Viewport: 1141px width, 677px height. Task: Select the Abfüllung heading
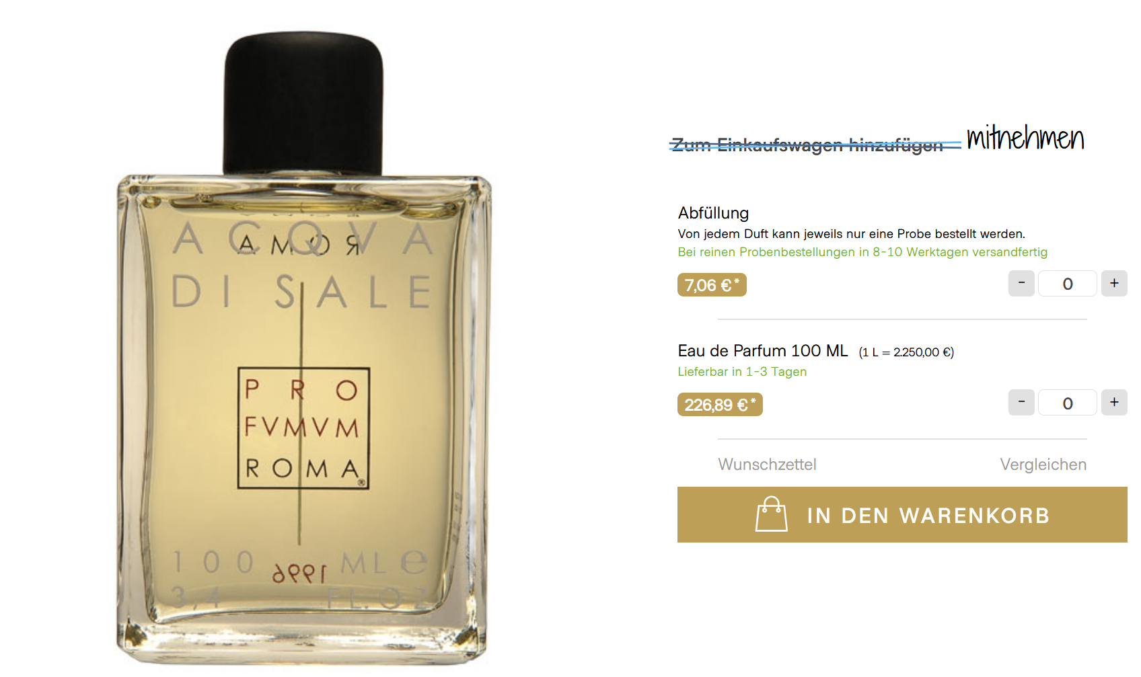pos(713,213)
